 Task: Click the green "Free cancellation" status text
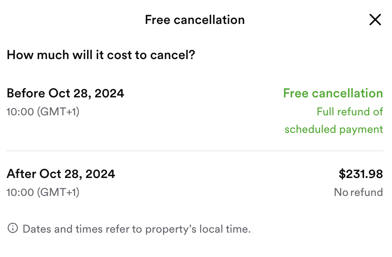333,93
